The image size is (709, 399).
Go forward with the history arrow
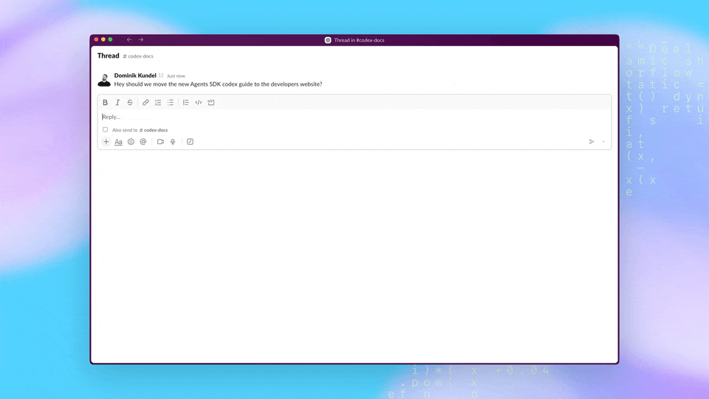click(x=141, y=40)
